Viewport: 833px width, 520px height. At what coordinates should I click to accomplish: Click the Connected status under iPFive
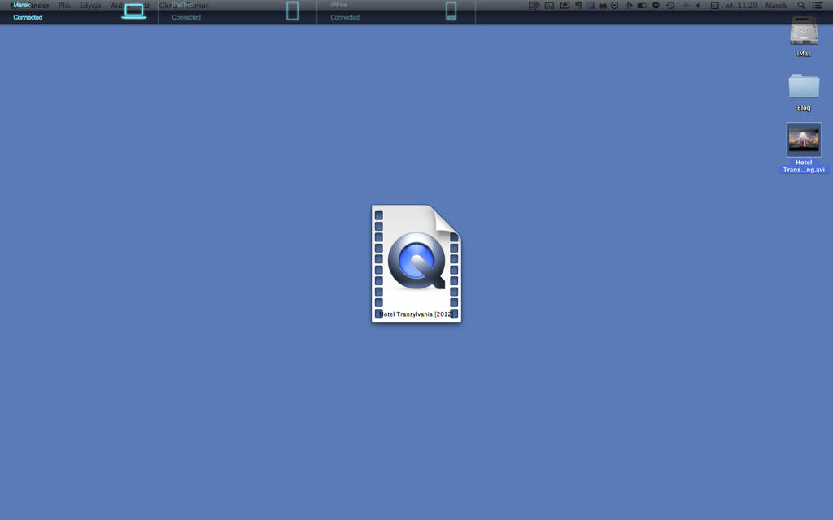[345, 17]
